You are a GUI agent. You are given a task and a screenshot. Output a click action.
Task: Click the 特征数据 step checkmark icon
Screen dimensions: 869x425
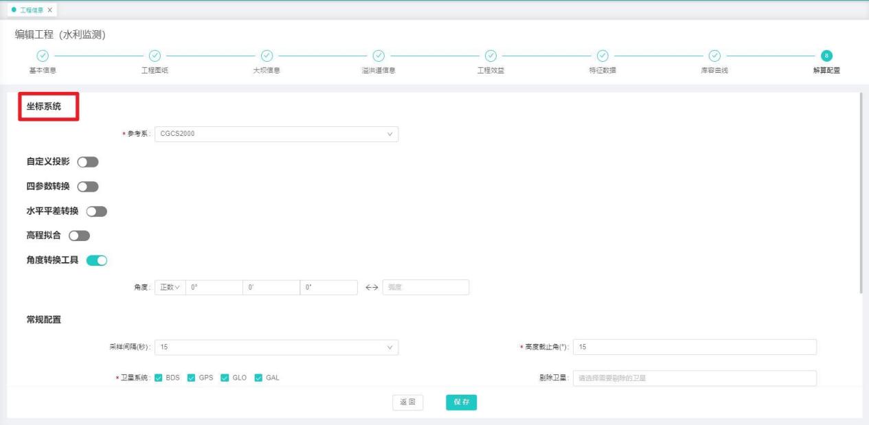[x=602, y=56]
